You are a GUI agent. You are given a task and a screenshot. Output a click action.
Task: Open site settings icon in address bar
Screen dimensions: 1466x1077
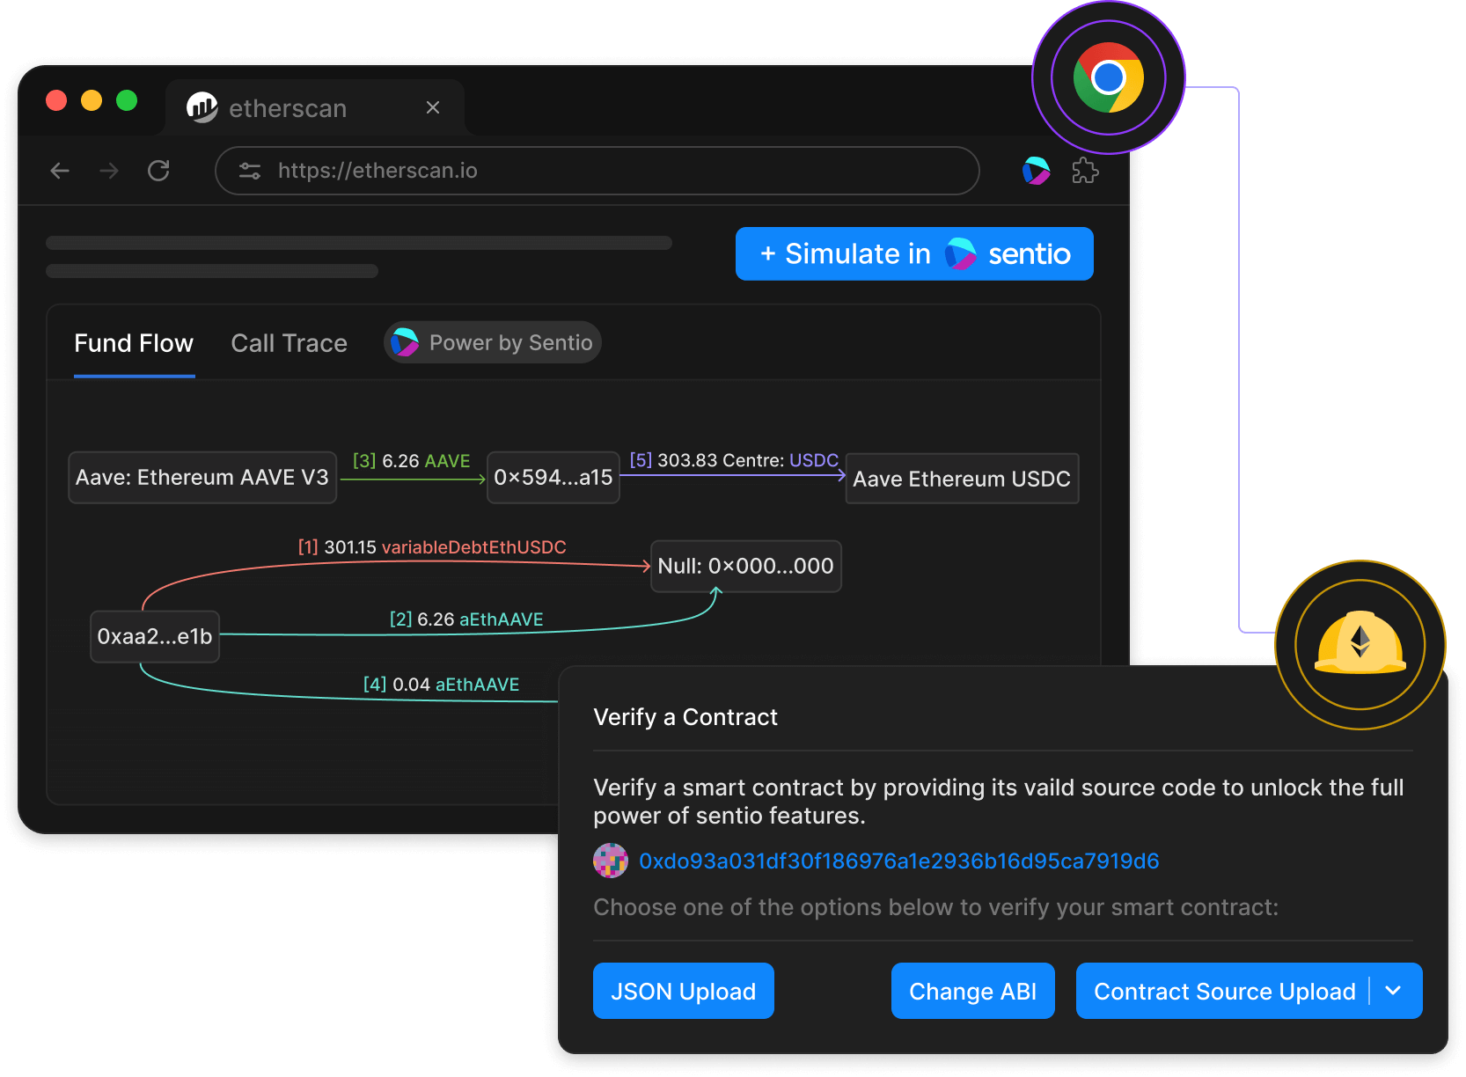click(x=250, y=171)
